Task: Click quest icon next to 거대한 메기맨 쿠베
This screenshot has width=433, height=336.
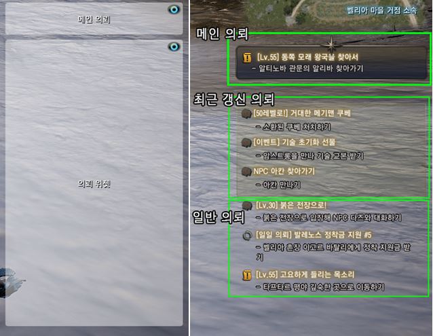Action: click(246, 113)
